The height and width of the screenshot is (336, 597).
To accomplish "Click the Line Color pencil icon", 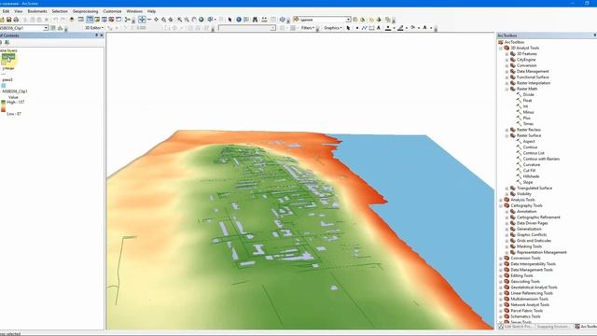I will coord(400,28).
